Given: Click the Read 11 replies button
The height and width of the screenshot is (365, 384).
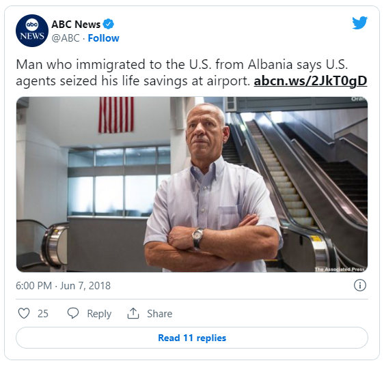Looking at the screenshot, I should pyautogui.click(x=192, y=338).
